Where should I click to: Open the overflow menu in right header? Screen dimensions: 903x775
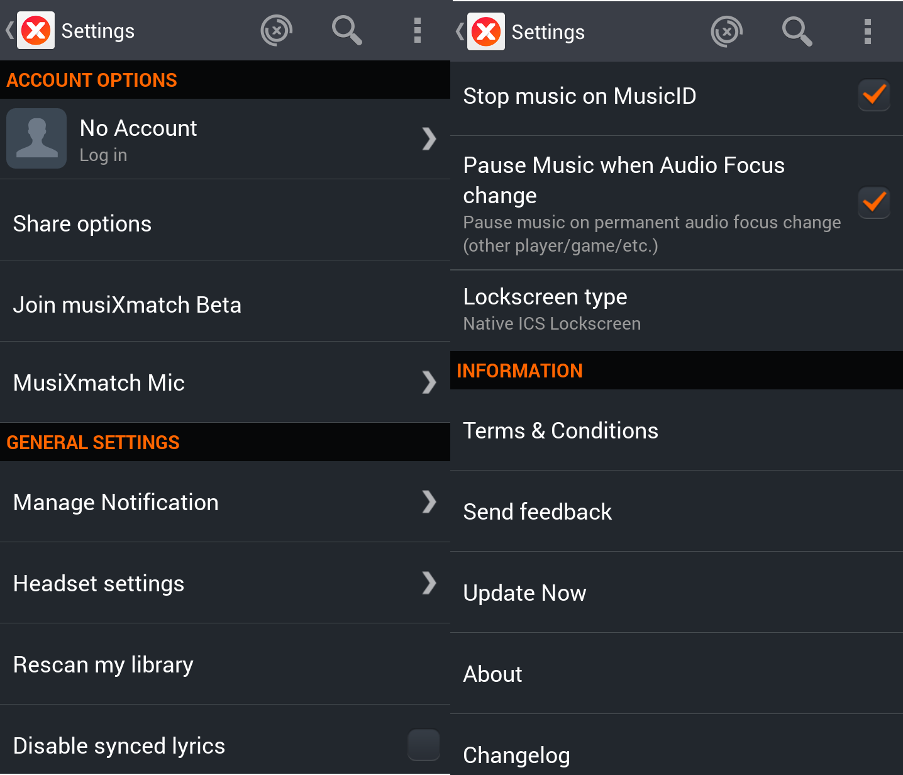[x=868, y=31]
